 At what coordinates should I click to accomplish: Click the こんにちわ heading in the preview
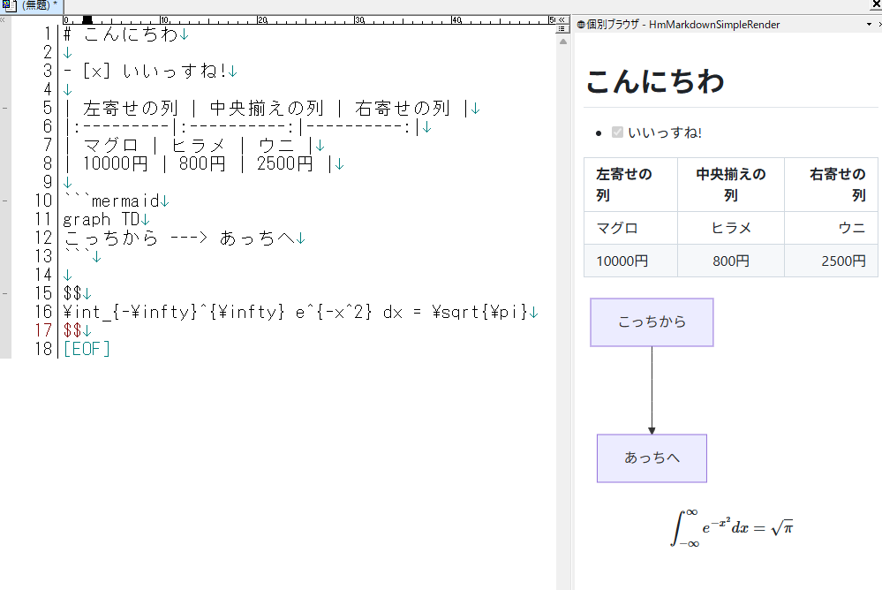[x=655, y=81]
